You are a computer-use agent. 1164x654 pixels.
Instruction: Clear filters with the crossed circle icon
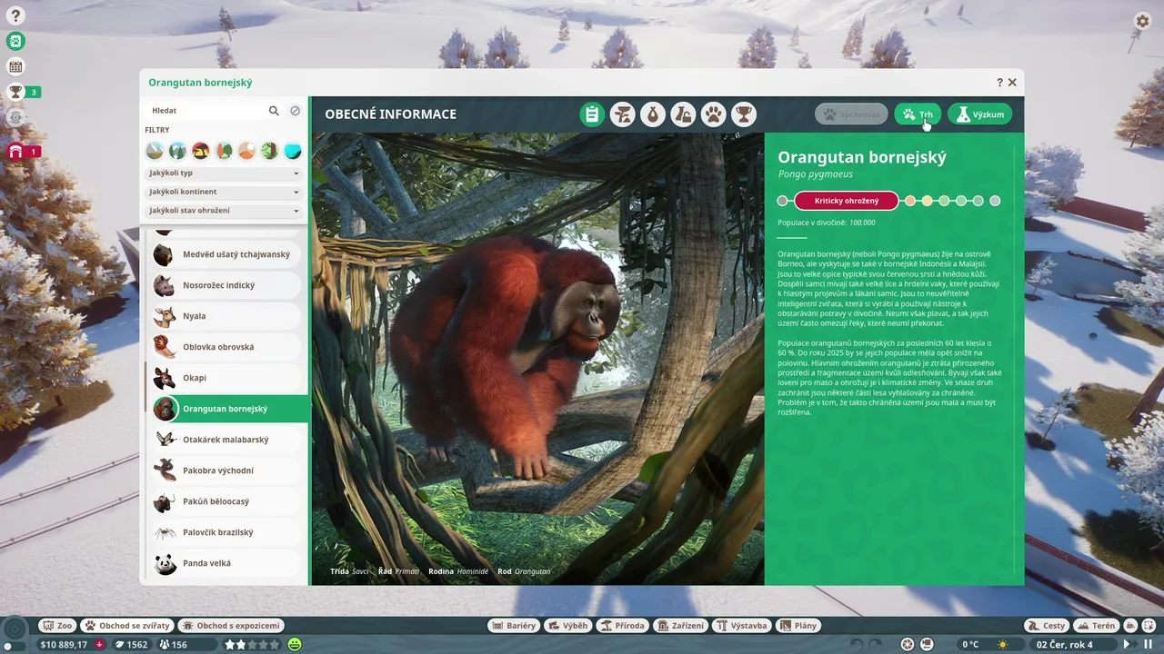point(296,111)
